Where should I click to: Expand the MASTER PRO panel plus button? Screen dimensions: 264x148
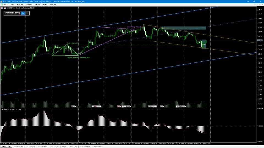tap(27, 13)
